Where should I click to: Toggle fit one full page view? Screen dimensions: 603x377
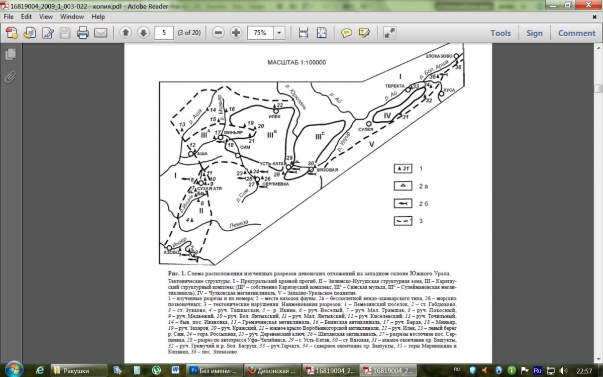(x=322, y=33)
